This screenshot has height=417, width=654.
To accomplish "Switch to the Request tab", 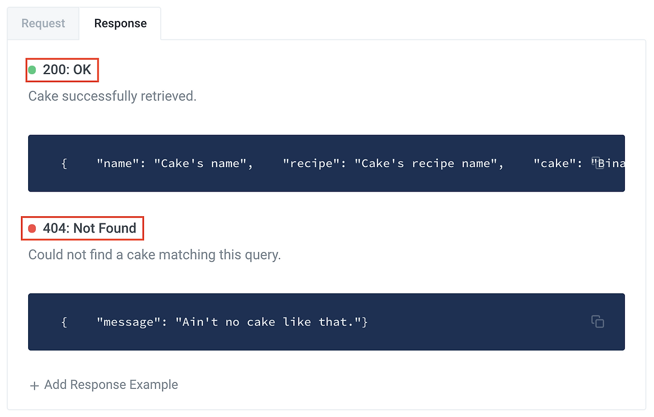I will point(43,24).
